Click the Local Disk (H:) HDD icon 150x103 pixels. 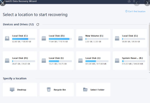point(7,60)
